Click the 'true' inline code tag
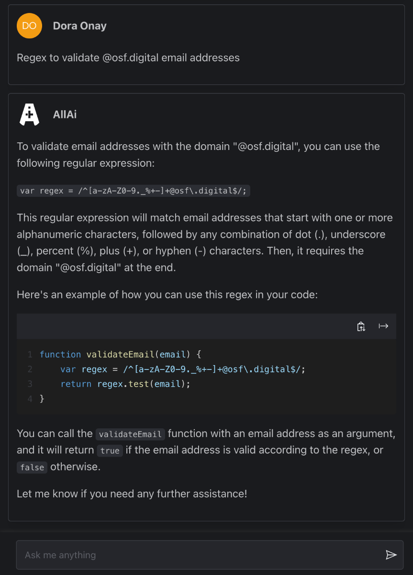Viewport: 413px width, 575px height. coord(110,451)
